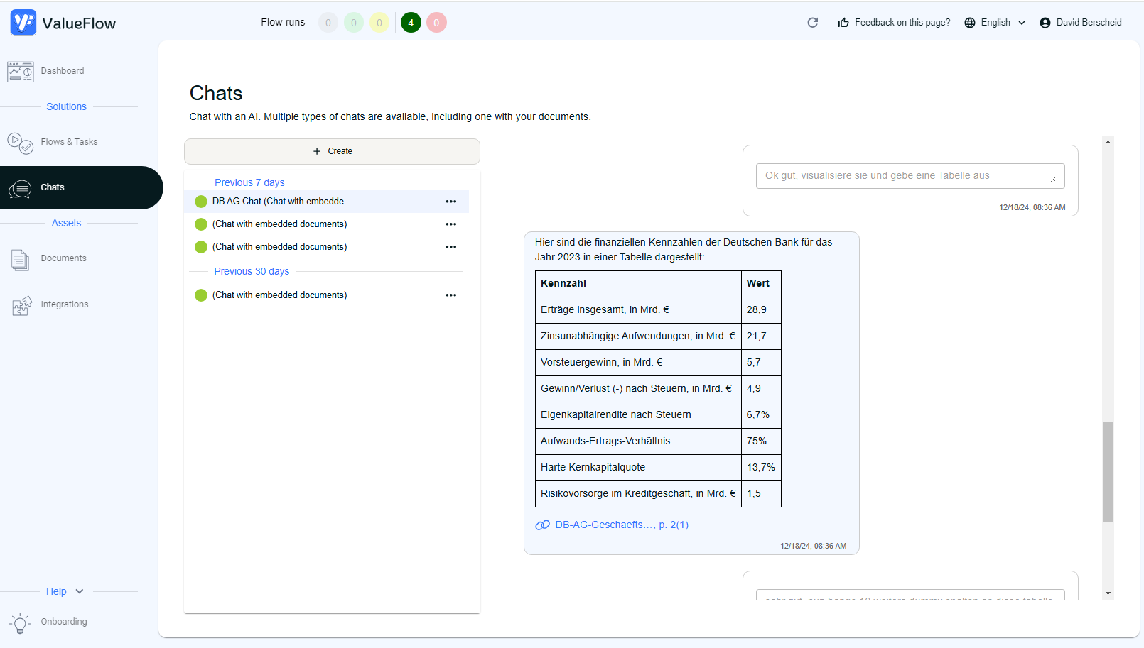The height and width of the screenshot is (648, 1144).
Task: Click the dark green flow runs counter 4
Action: point(411,23)
